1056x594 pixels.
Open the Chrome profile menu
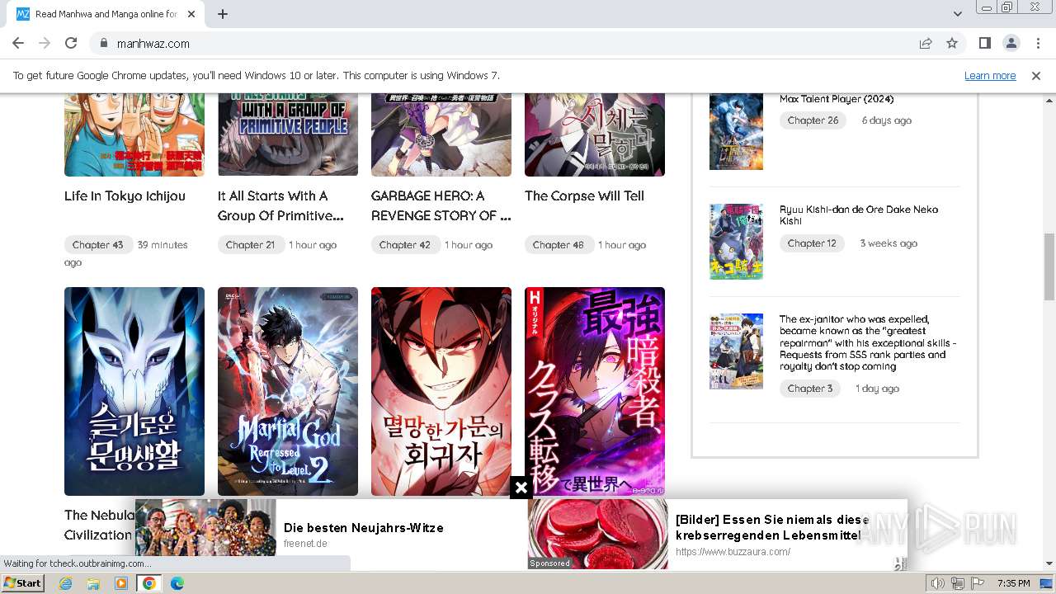pyautogui.click(x=1011, y=43)
